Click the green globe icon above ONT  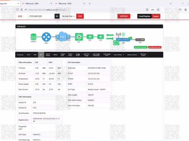pyautogui.click(x=123, y=34)
